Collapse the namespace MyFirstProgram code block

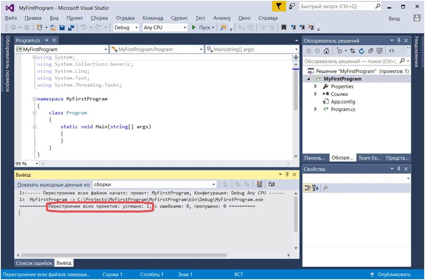coord(34,99)
